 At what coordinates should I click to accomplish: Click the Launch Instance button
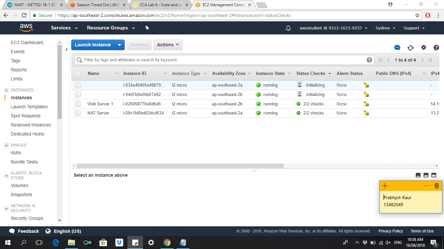[x=93, y=45]
